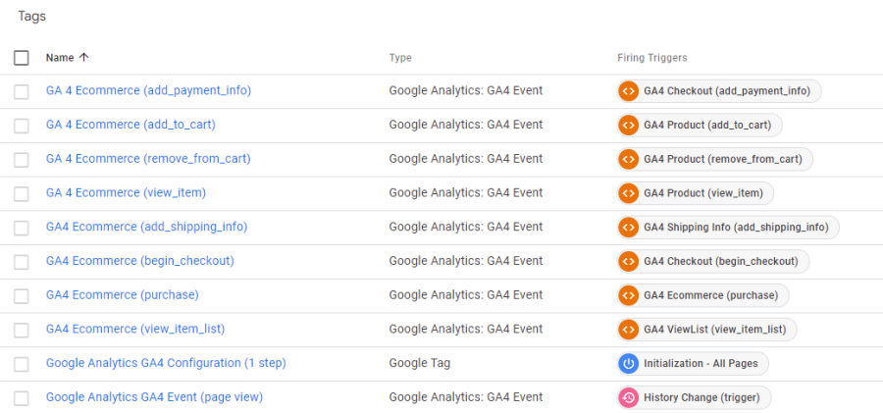The width and height of the screenshot is (883, 413).
Task: Click pink history icon on History Change trigger
Action: coord(629,397)
